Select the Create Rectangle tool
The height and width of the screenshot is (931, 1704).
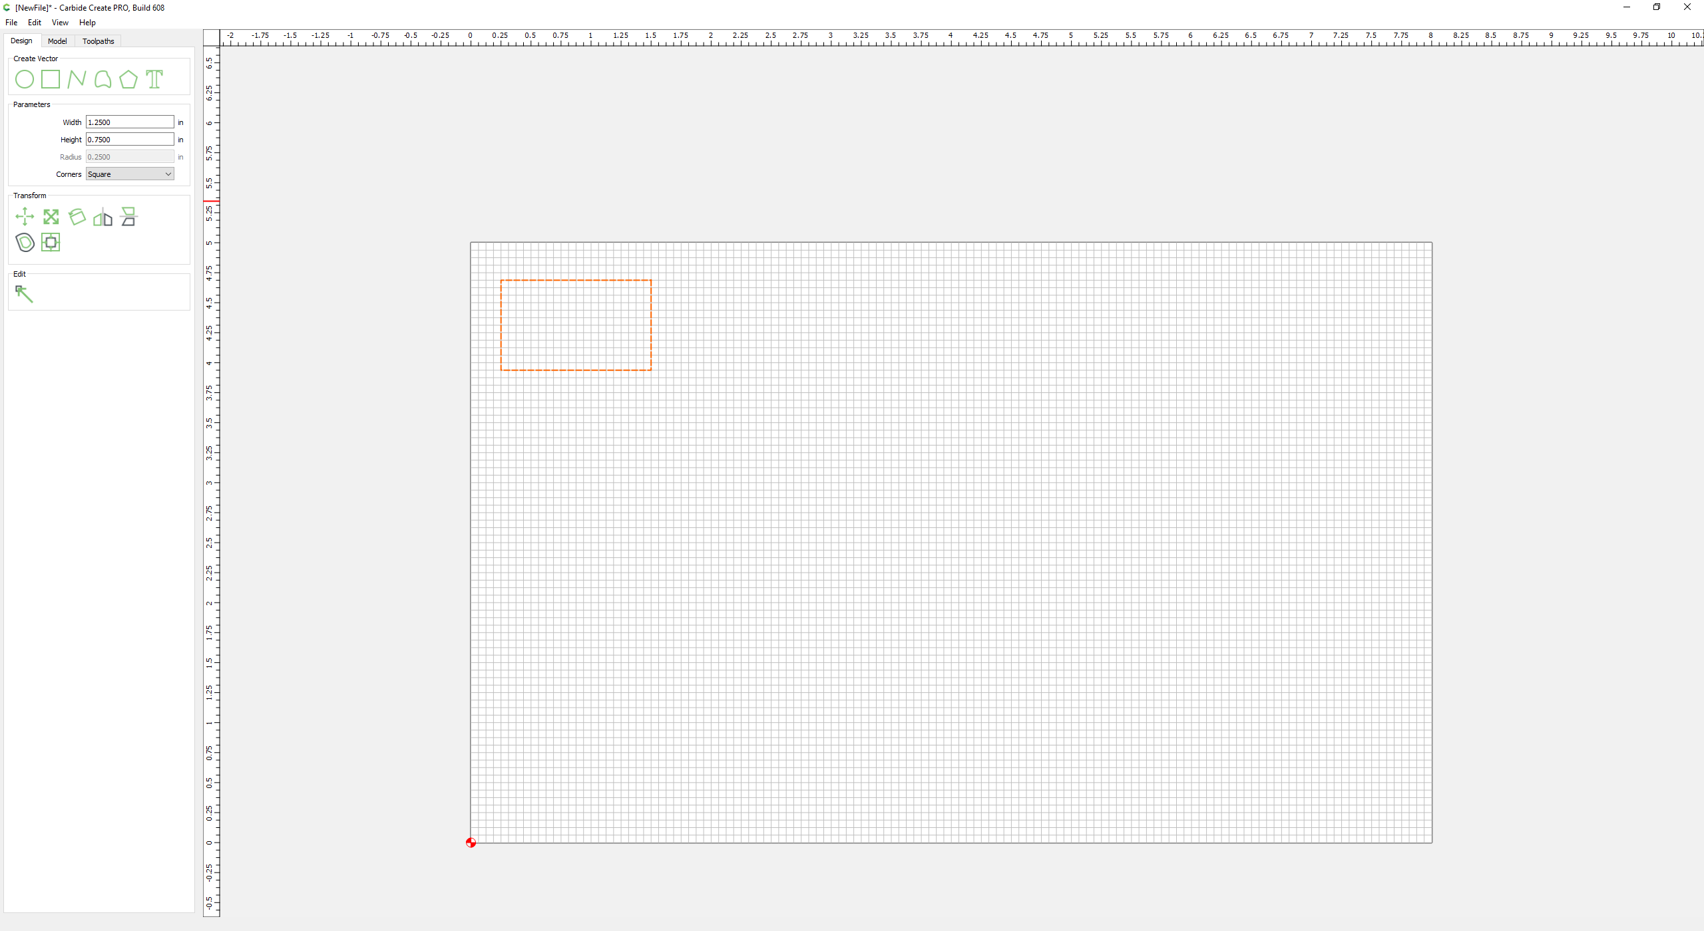pyautogui.click(x=51, y=80)
